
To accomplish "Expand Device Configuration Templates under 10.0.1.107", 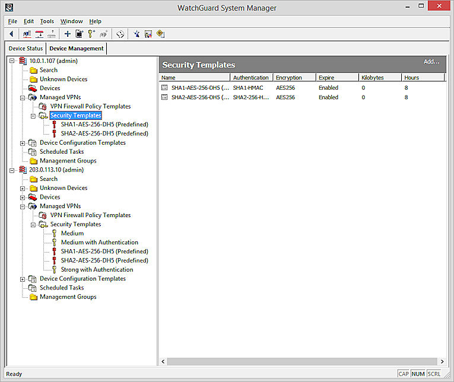I will (x=23, y=143).
